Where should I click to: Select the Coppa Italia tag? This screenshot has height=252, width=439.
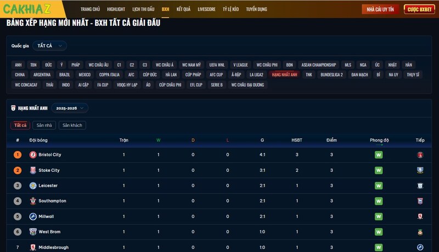[x=109, y=75]
